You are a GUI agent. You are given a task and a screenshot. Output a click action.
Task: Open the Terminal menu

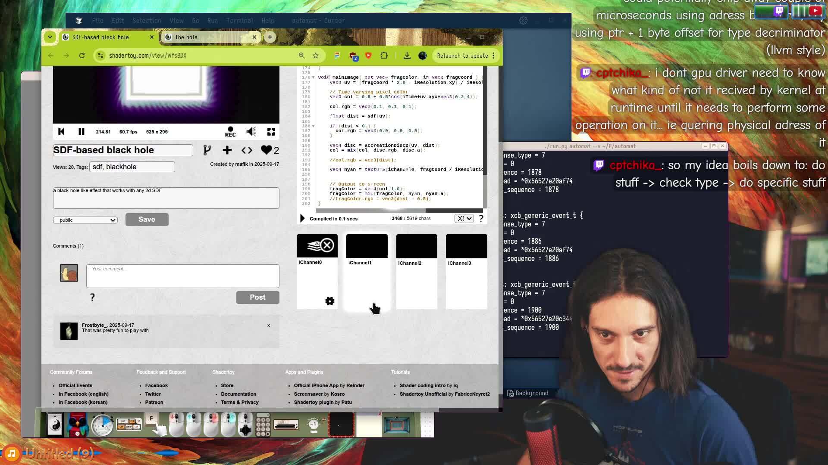tap(240, 21)
